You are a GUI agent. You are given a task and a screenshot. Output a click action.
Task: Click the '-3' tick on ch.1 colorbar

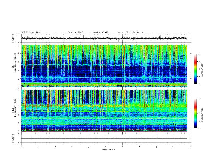click(x=199, y=54)
